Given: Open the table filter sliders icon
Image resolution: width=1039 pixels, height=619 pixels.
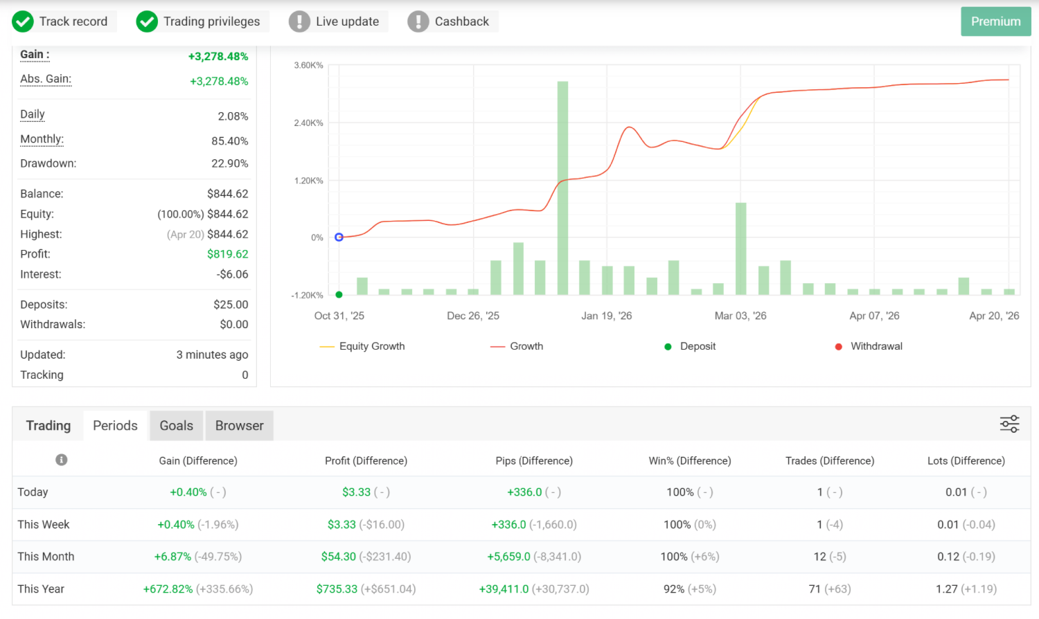Looking at the screenshot, I should click(1009, 424).
